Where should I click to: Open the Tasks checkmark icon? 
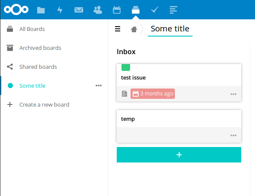(x=155, y=9)
